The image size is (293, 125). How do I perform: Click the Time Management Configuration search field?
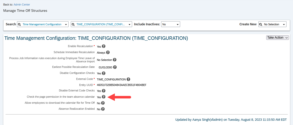43,24
